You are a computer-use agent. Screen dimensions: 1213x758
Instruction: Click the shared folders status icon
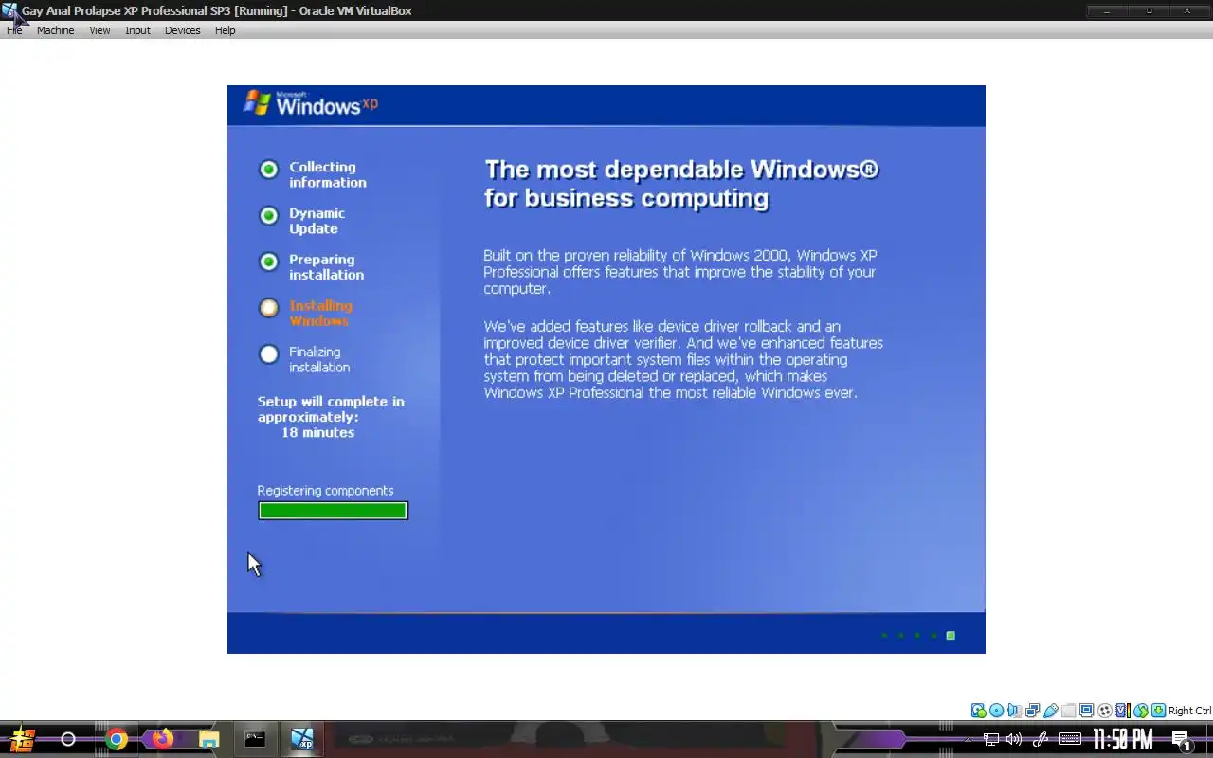pyautogui.click(x=1068, y=711)
